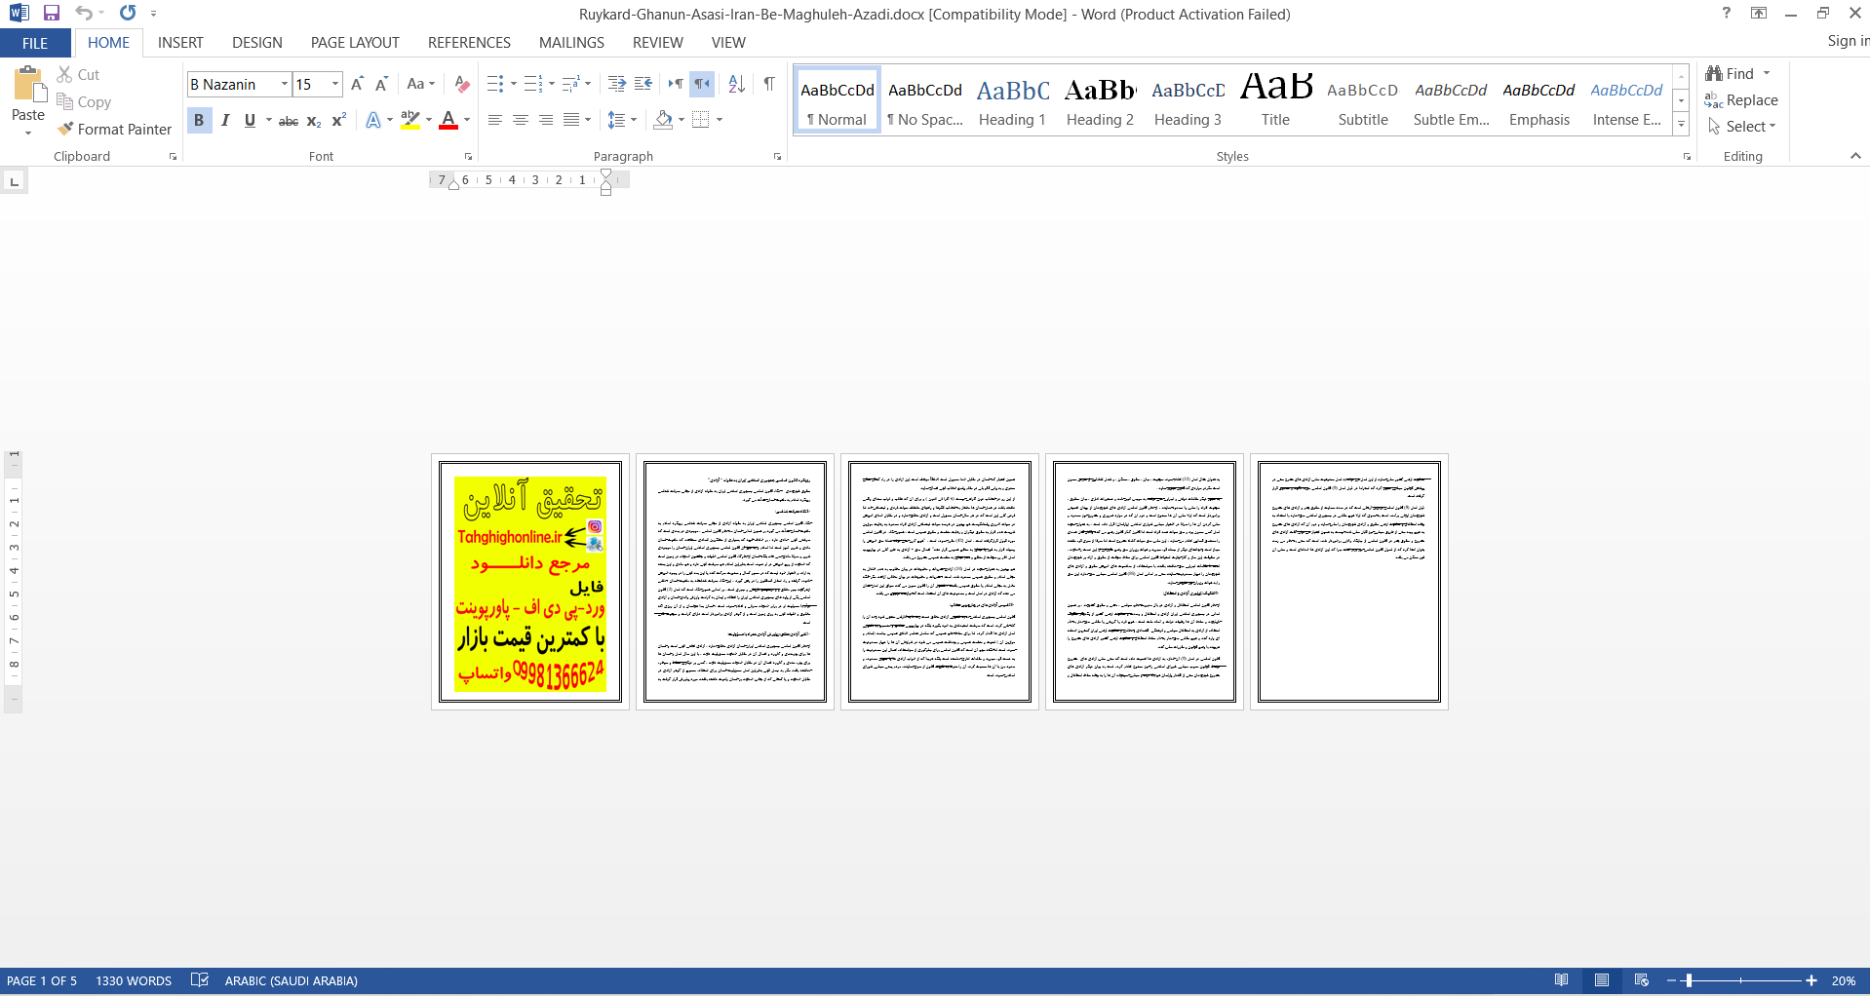
Task: Select the yellow cover page thumbnail
Action: pyautogui.click(x=530, y=582)
